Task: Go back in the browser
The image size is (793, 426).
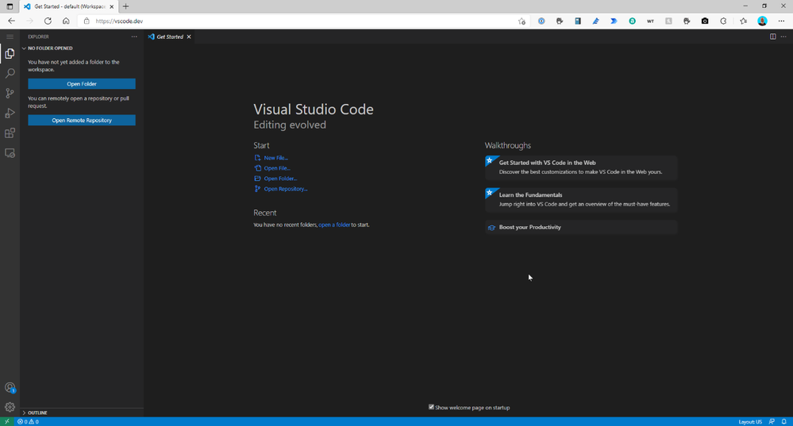Action: [x=11, y=21]
